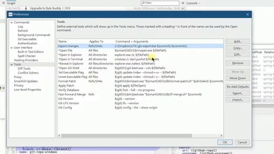
Task: Select the *Open in Terminal row
Action: pyautogui.click(x=140, y=59)
